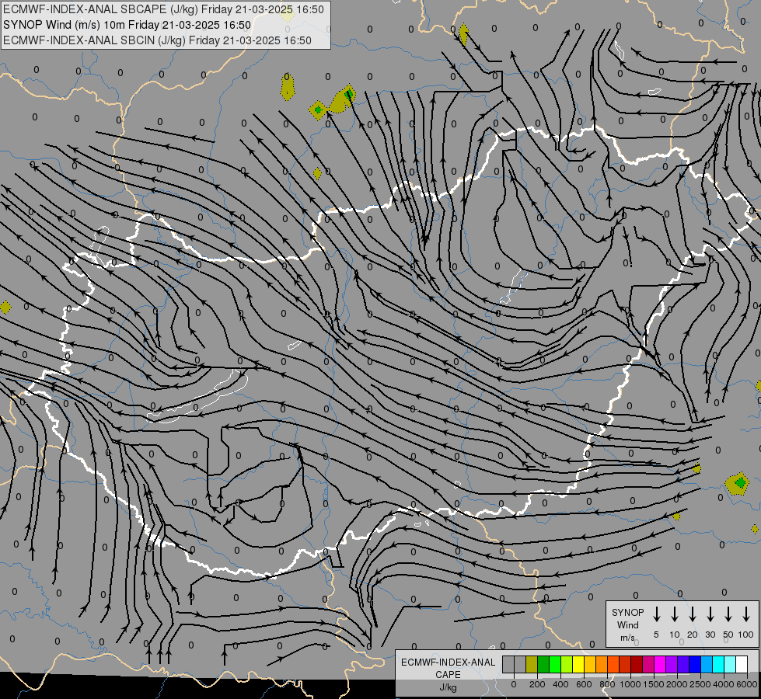The height and width of the screenshot is (699, 761).
Task: Click the 'SYNOP' word in the wind legend box
Action: point(627,612)
